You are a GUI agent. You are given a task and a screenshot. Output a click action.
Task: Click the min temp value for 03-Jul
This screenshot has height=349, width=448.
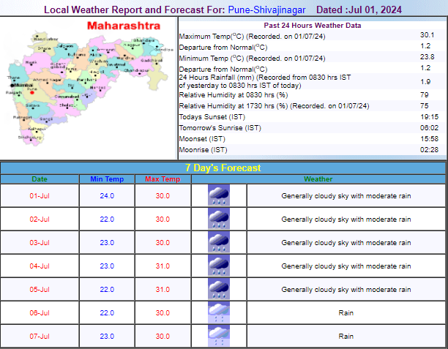pos(107,242)
